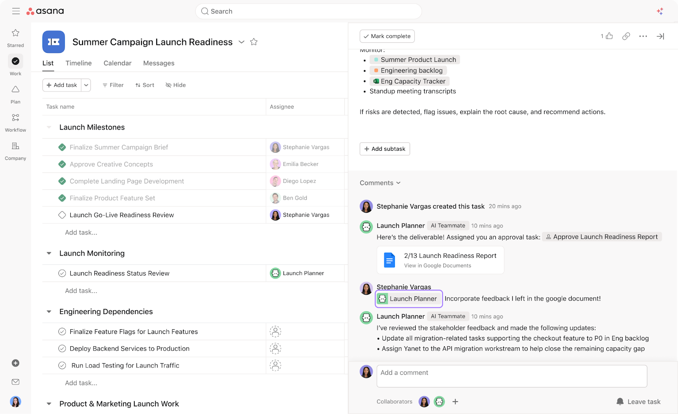Open Workflow in the sidebar
Screen dimensions: 678x414
tap(15, 122)
